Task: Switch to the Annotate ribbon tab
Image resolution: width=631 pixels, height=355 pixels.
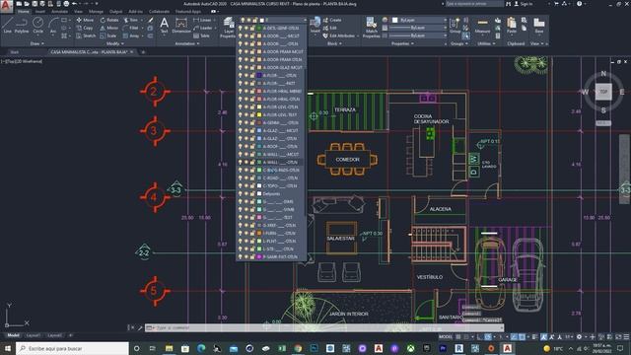Action: click(59, 12)
